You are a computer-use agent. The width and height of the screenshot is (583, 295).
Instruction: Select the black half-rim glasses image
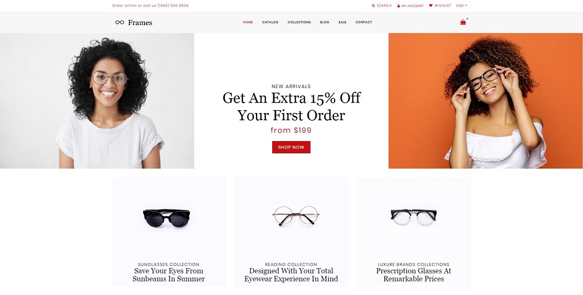pos(413,216)
